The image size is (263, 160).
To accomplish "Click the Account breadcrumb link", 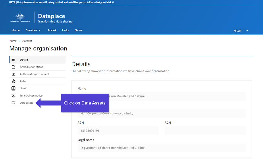I will [x=27, y=41].
